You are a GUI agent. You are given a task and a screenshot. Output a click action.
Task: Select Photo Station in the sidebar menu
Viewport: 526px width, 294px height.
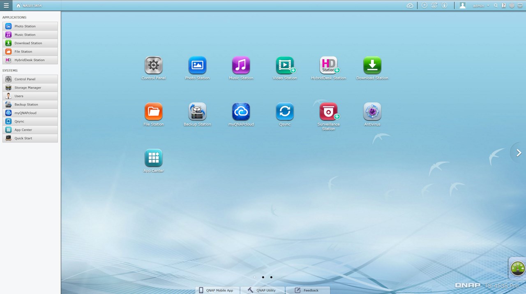pos(30,26)
